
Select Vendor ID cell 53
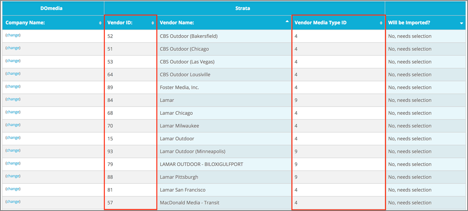[x=131, y=62]
